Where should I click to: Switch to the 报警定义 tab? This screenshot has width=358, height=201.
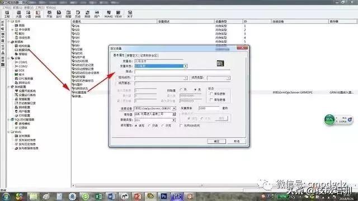click(133, 55)
